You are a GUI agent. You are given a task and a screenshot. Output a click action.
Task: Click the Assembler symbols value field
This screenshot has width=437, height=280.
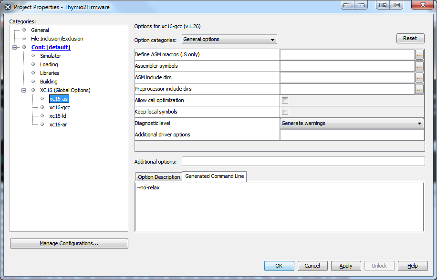[347, 66]
